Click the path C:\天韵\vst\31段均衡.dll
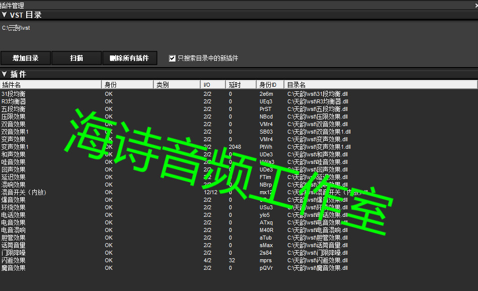Viewport: 478px width, 291px height. pos(317,94)
